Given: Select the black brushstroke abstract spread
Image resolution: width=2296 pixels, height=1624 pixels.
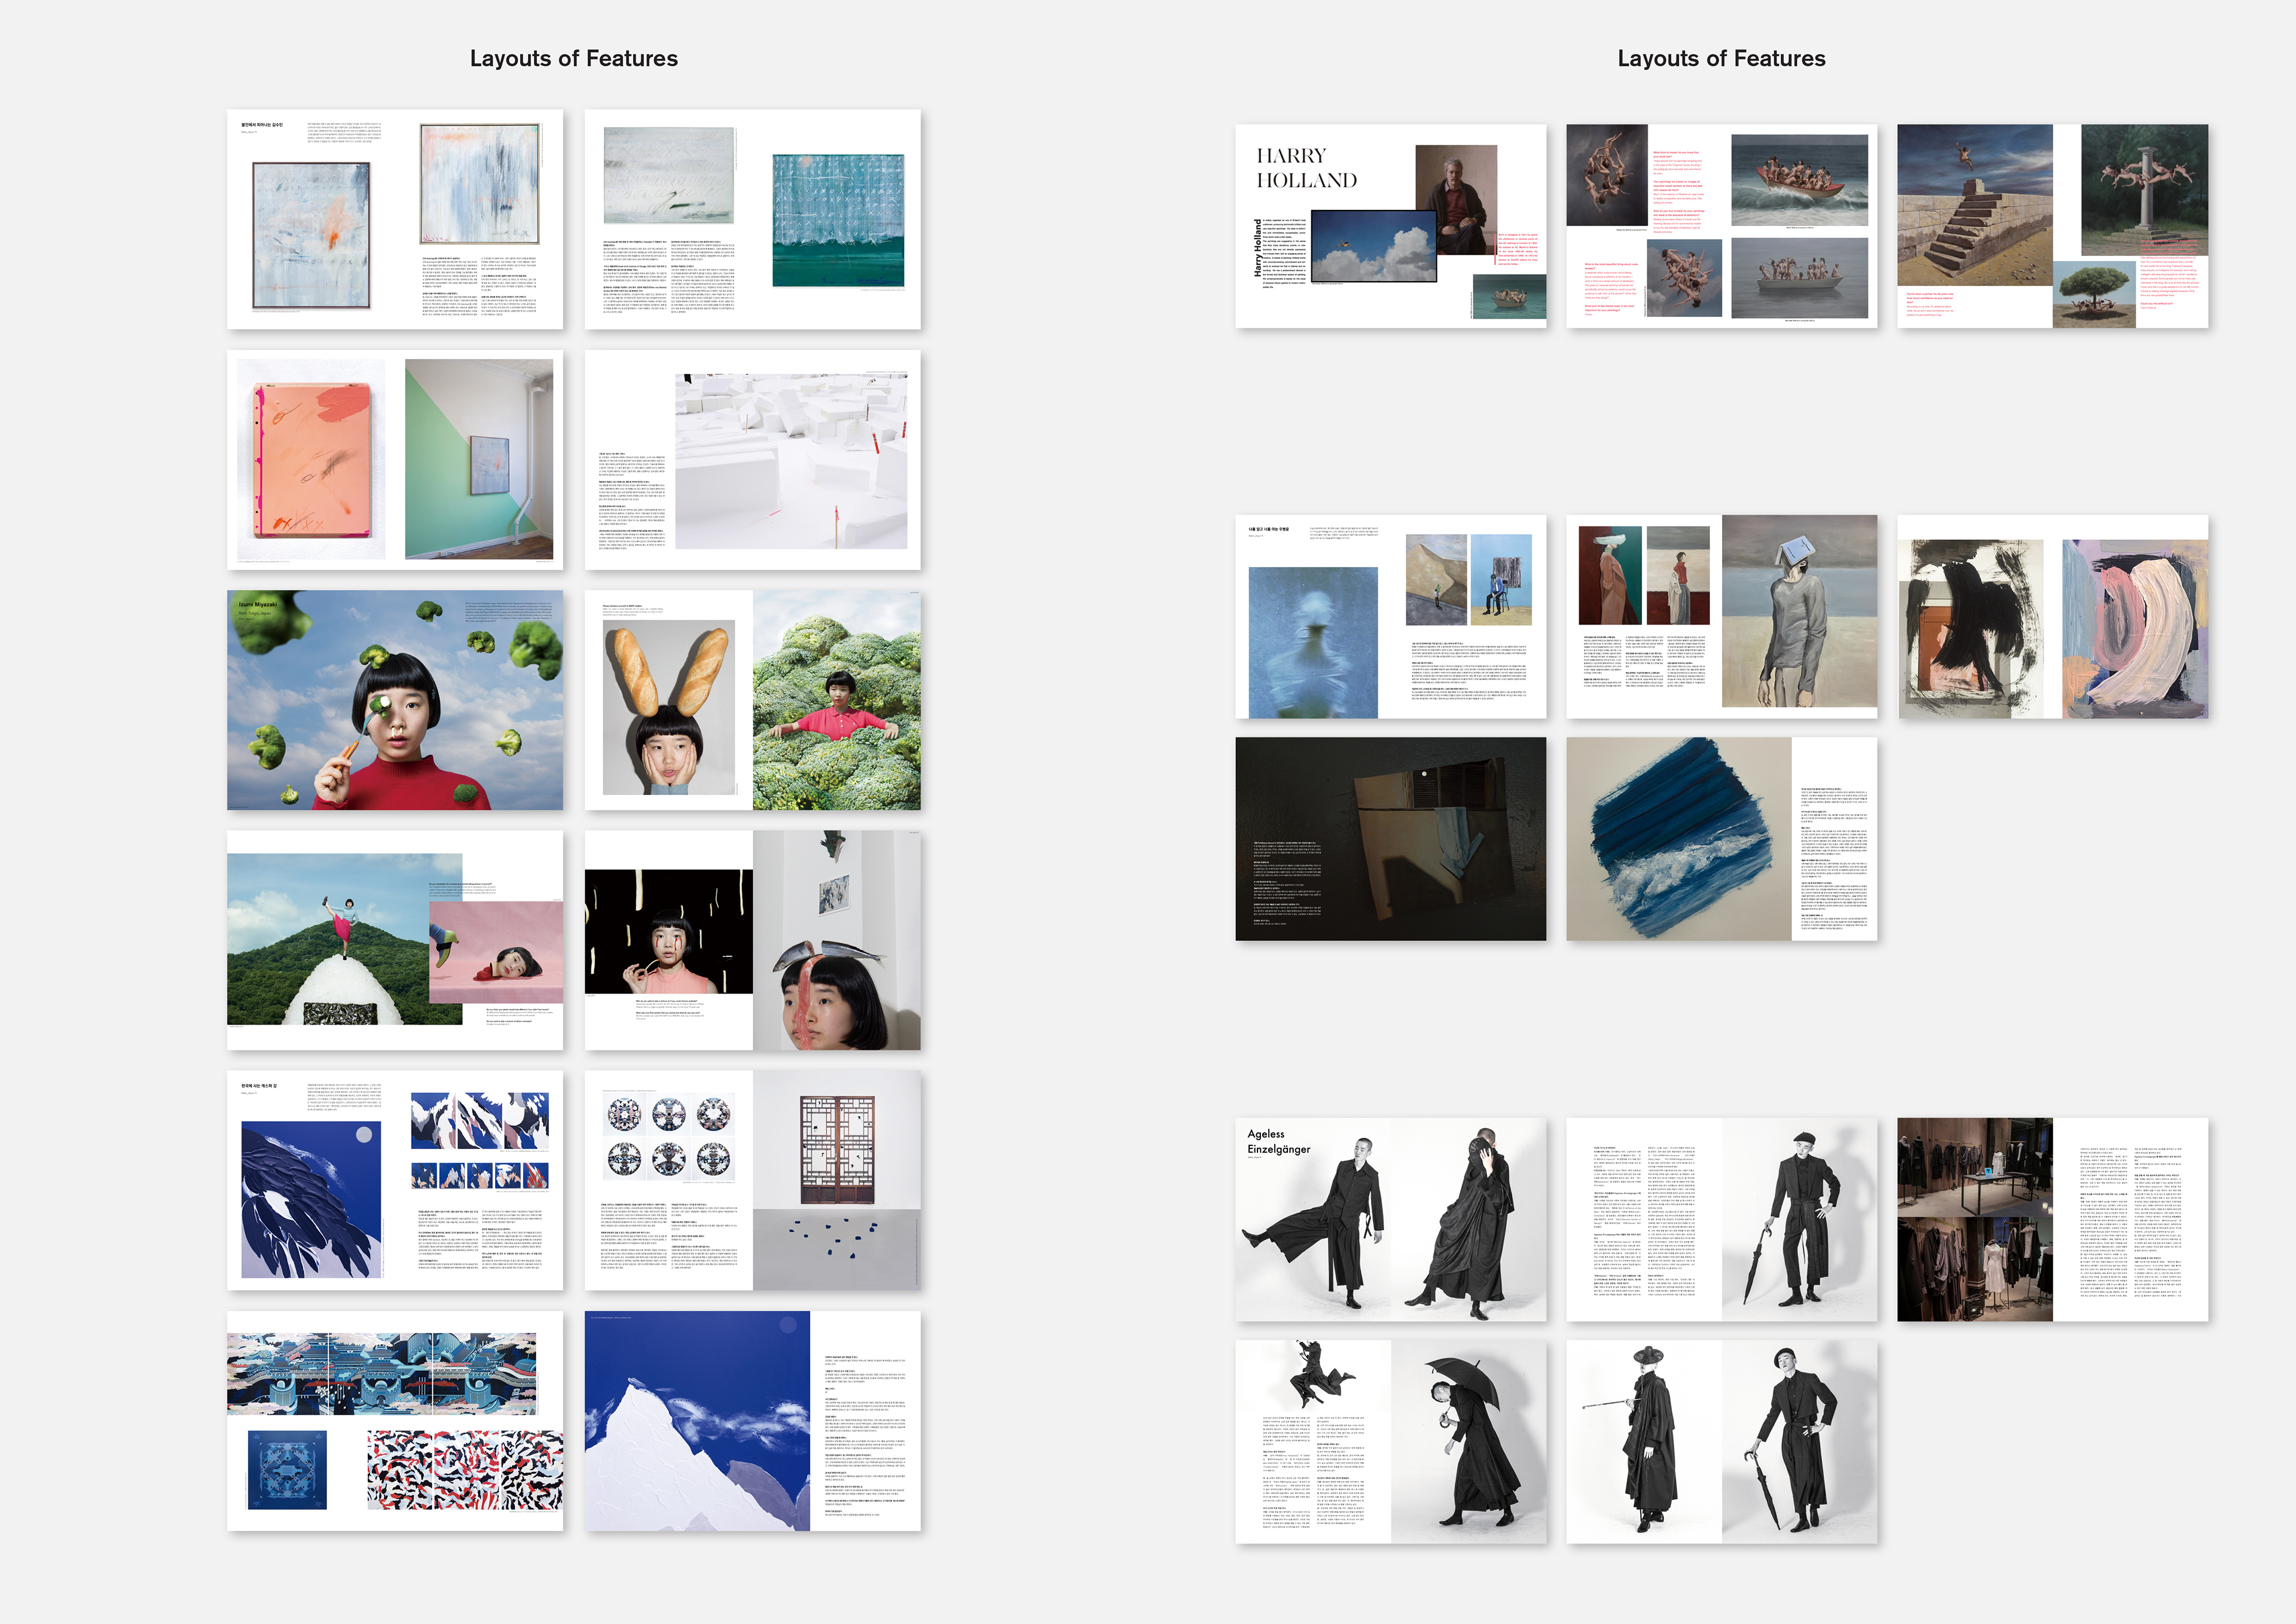Looking at the screenshot, I should pos(2052,616).
